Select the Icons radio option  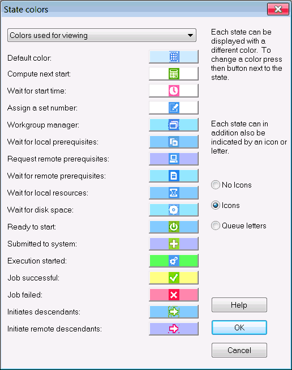(x=225, y=205)
